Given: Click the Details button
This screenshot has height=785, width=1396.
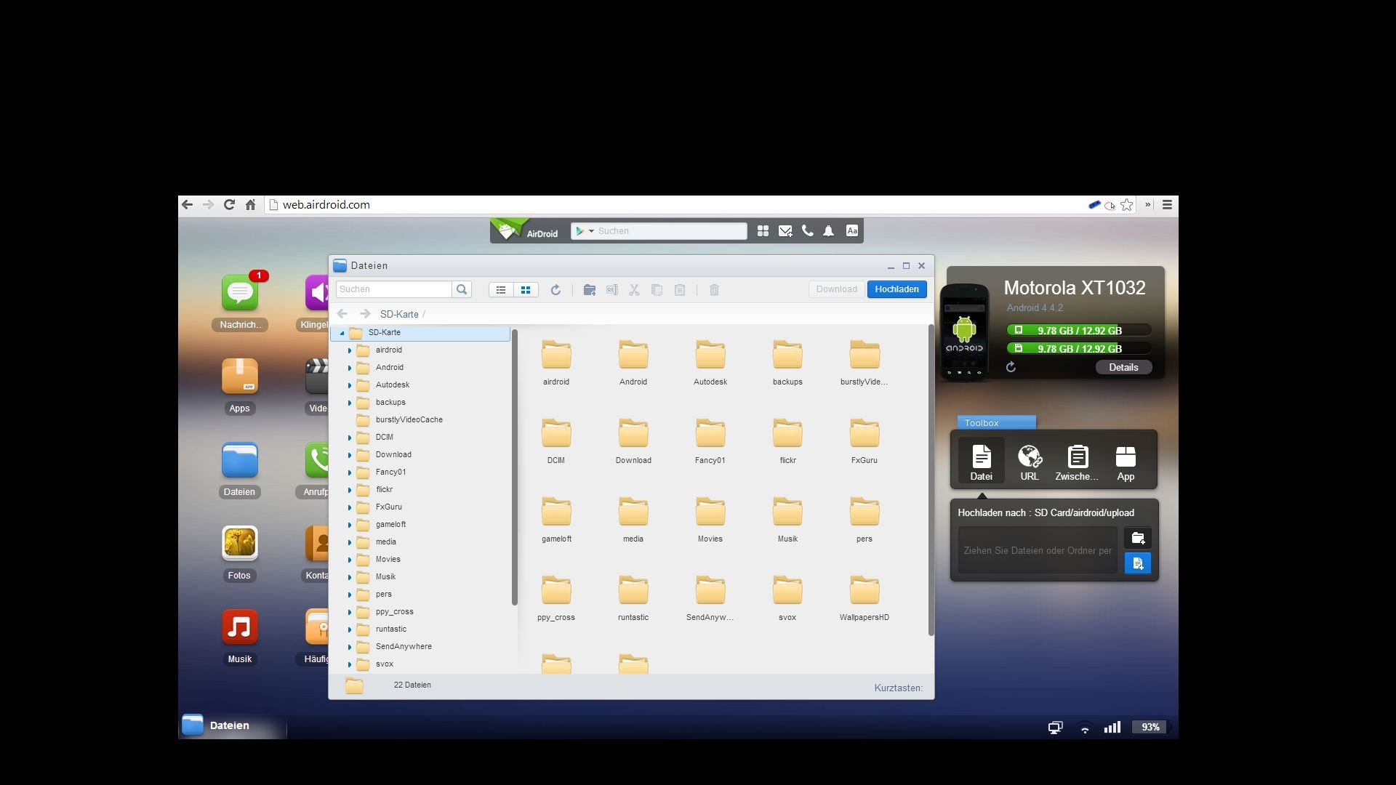Looking at the screenshot, I should coord(1123,367).
